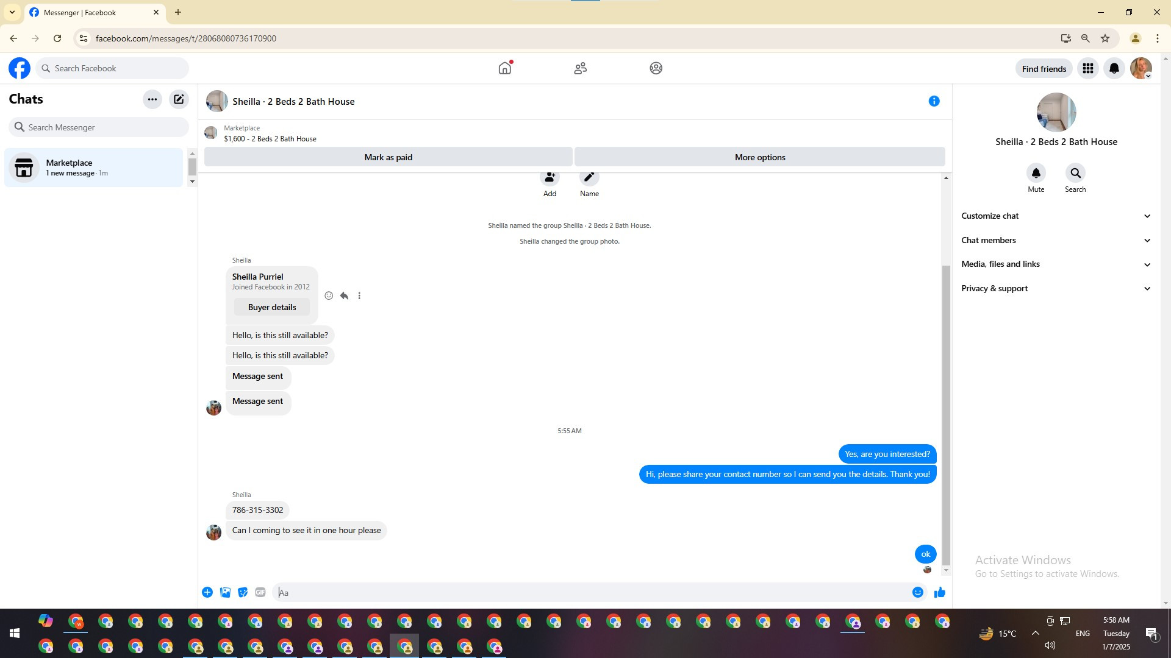
Task: Expand Media, files and links section
Action: click(1056, 264)
